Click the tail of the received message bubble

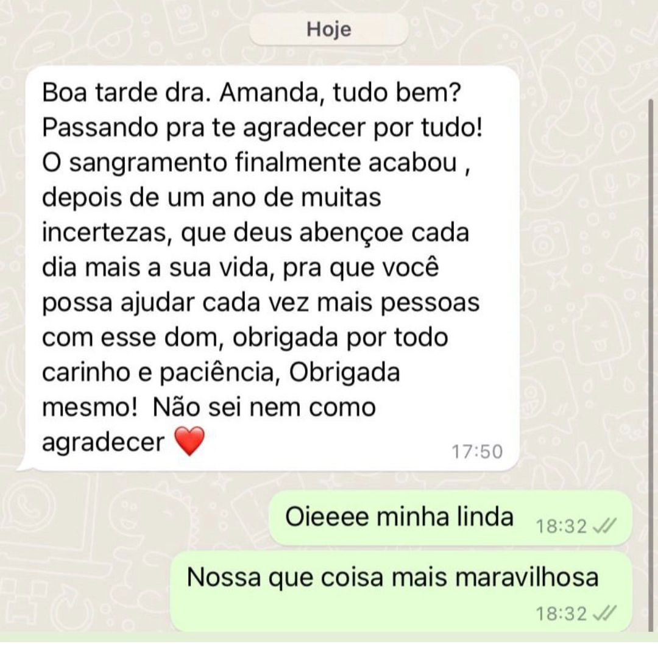click(24, 466)
